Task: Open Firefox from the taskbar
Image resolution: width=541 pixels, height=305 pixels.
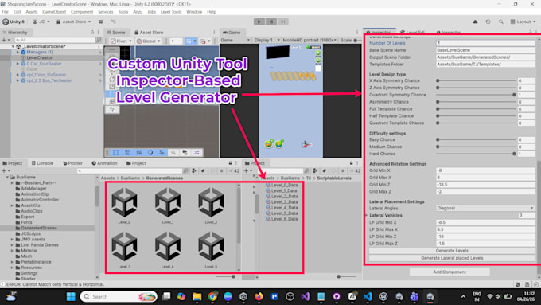Action: (259, 296)
